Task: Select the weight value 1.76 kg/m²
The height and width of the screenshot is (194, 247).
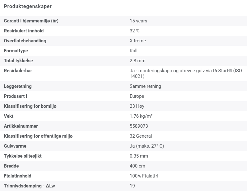Action: pos(141,116)
